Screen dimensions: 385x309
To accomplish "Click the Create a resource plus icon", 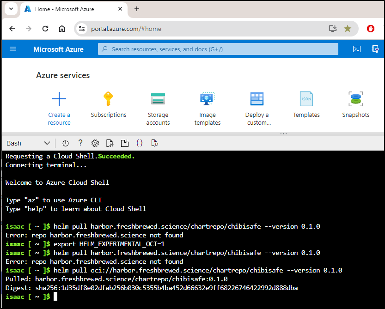I will tap(59, 99).
